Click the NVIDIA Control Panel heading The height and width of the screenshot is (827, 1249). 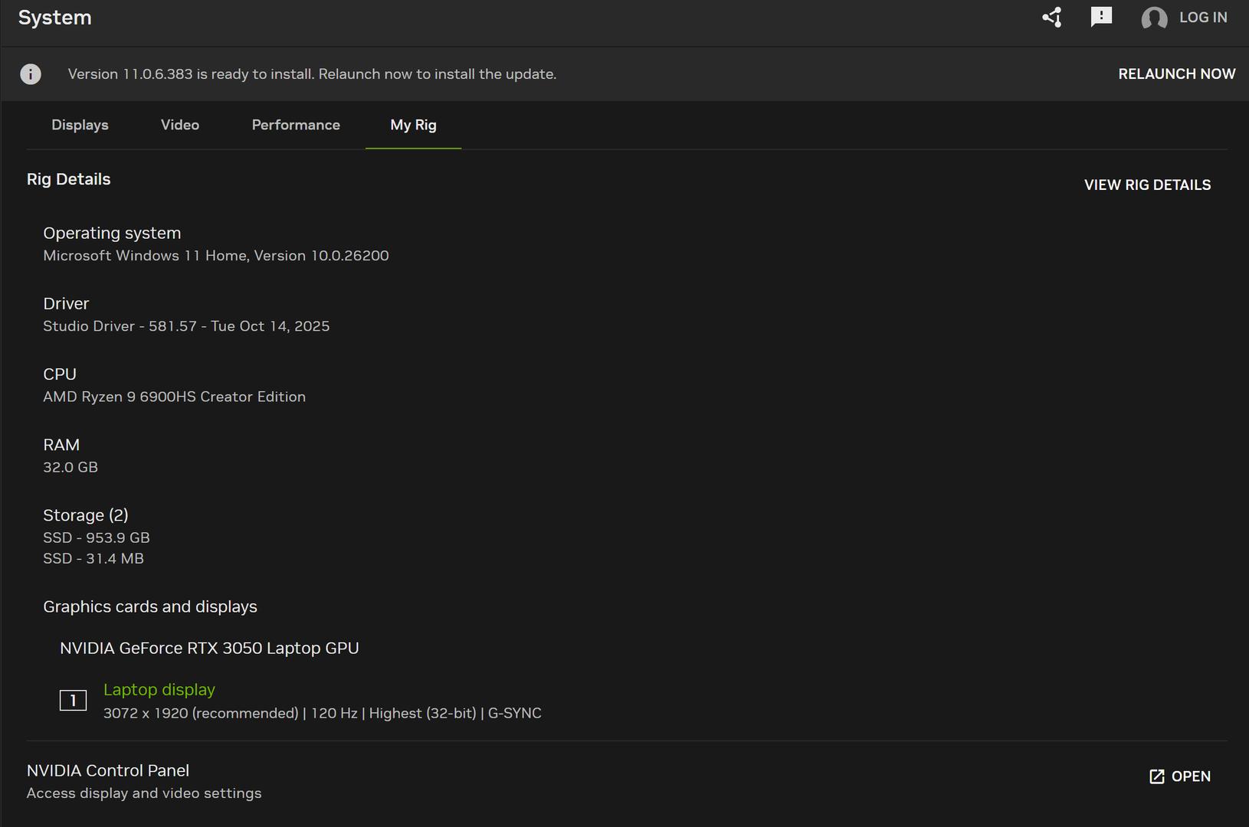click(108, 770)
